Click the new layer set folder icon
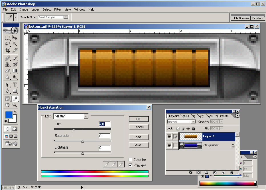 click(206, 173)
